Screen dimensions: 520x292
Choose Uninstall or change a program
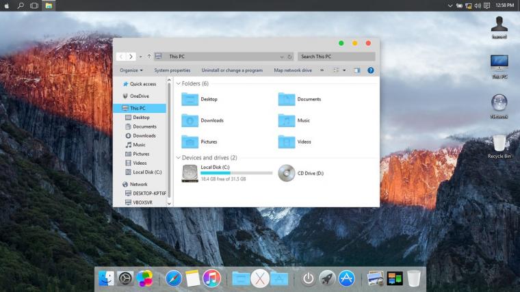click(x=232, y=70)
